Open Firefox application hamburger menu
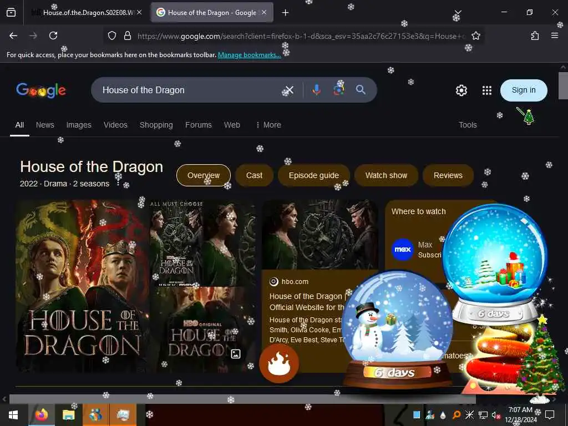The image size is (568, 426). coord(554,35)
